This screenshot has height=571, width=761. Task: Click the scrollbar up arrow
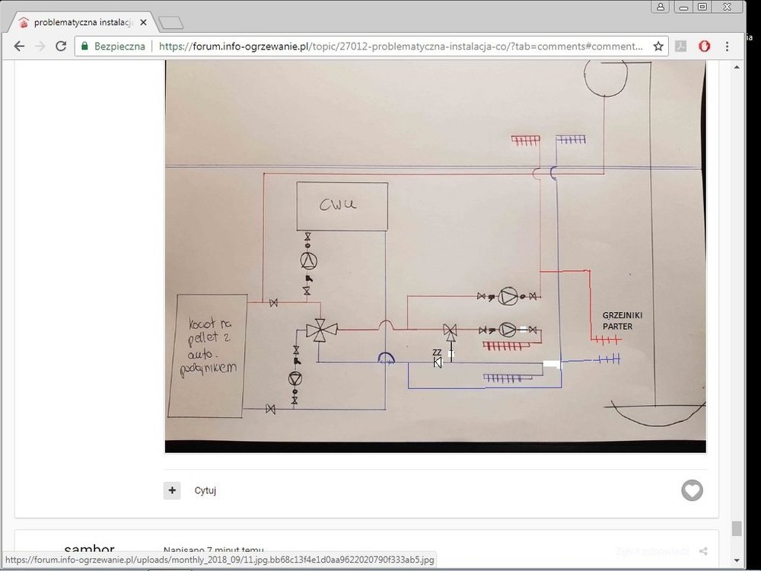(x=737, y=67)
